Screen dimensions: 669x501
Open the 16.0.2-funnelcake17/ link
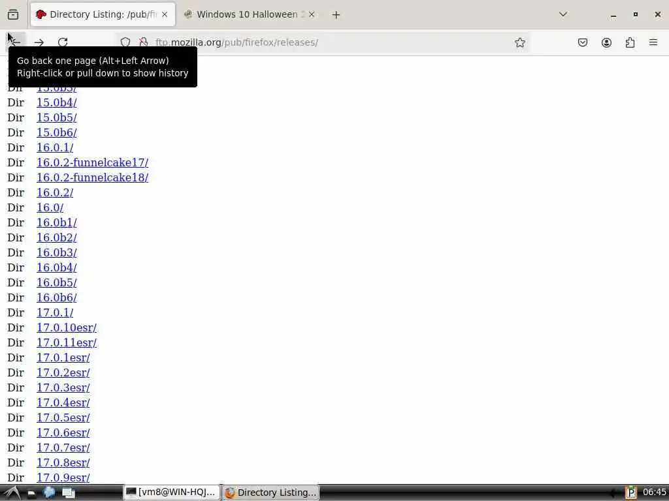[x=93, y=162]
